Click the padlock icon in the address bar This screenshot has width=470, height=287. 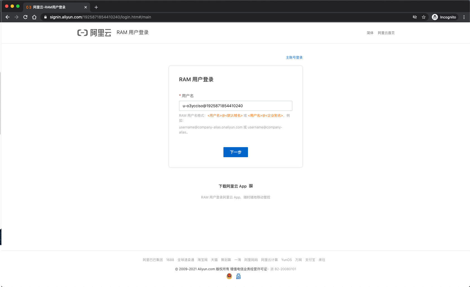(45, 17)
